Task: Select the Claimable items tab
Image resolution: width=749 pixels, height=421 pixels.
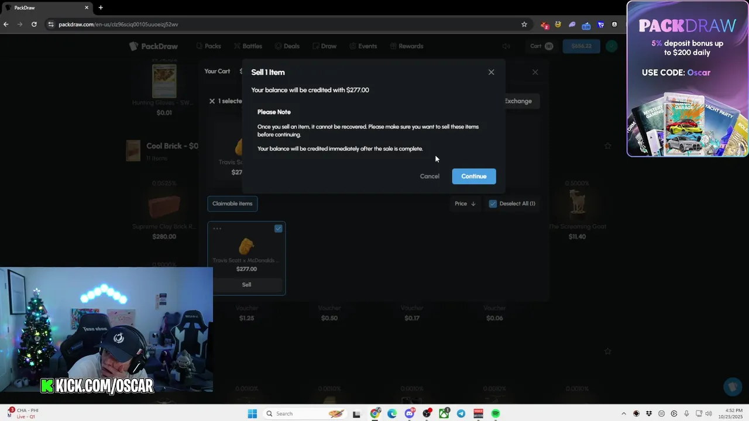Action: [232, 203]
